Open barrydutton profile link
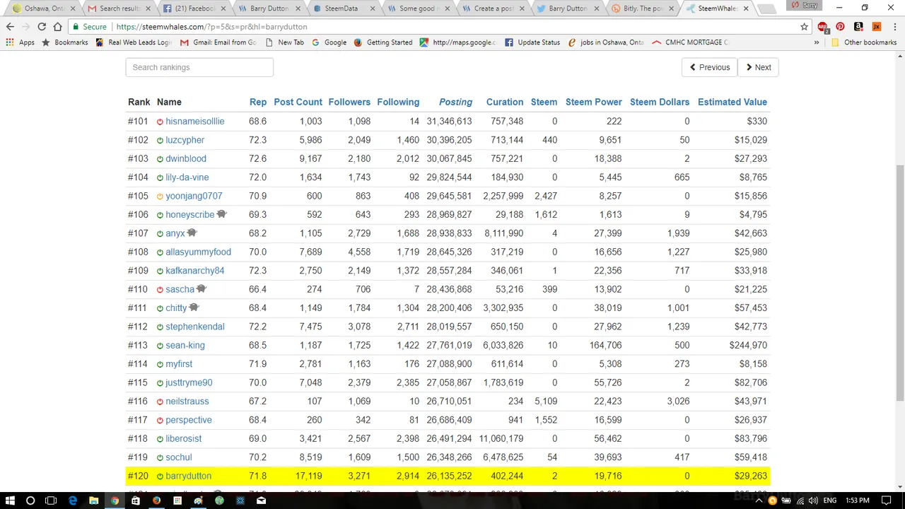 click(x=188, y=476)
